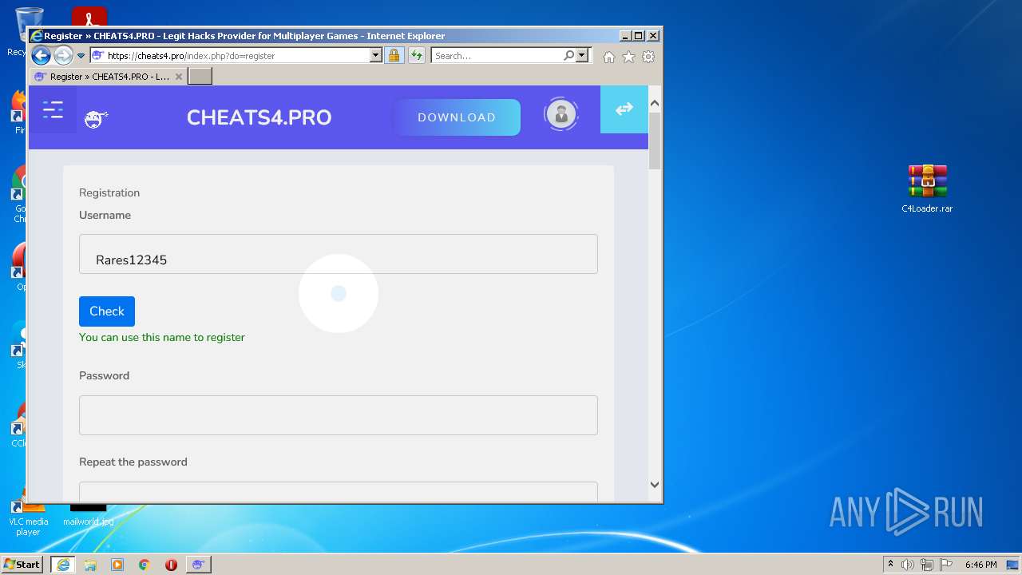
Task: Open Chrome from the taskbar
Action: (145, 565)
